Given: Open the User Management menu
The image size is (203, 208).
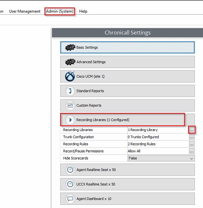Looking at the screenshot, I should coord(25,11).
